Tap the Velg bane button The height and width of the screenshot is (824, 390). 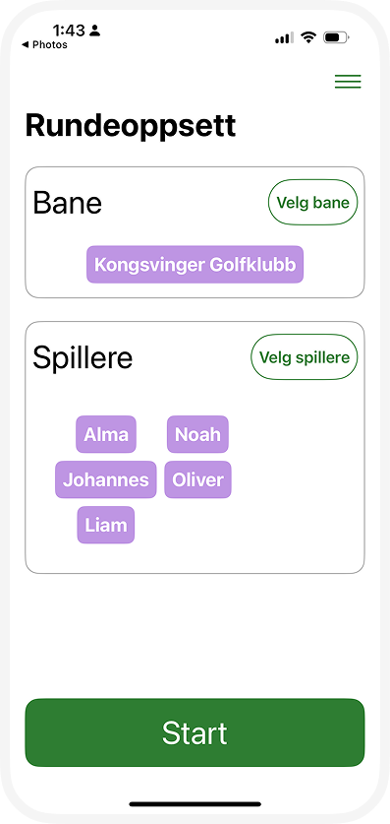point(313,203)
